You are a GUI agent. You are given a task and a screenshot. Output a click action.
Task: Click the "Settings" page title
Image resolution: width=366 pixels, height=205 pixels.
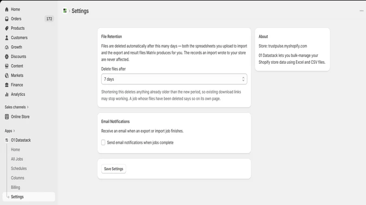pyautogui.click(x=80, y=11)
